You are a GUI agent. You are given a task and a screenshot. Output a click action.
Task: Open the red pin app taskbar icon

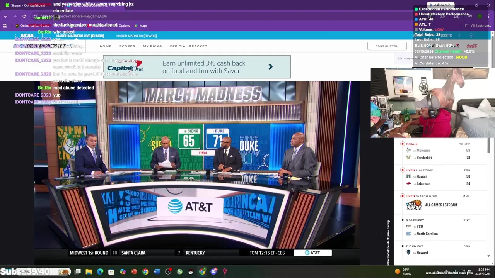coord(225,272)
